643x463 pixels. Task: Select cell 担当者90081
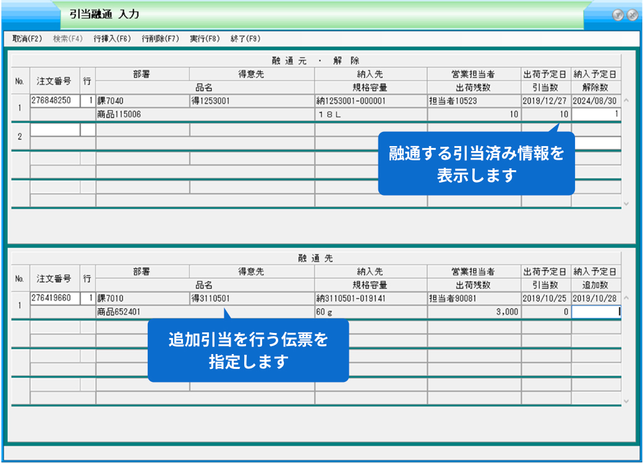click(474, 298)
